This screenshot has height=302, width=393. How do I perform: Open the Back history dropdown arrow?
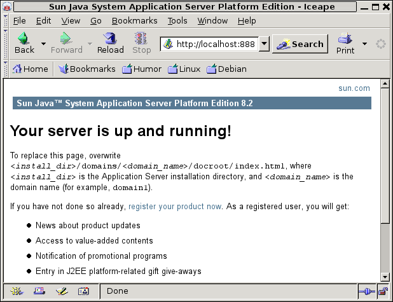pyautogui.click(x=43, y=44)
